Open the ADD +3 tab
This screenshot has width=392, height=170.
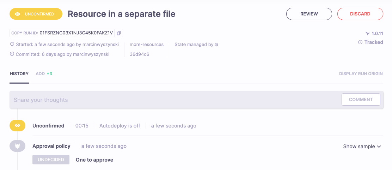point(44,74)
